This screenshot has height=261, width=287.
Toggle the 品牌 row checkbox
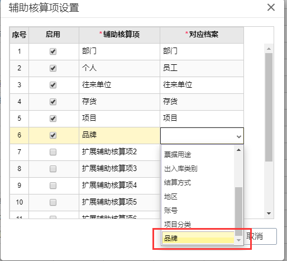click(x=53, y=135)
